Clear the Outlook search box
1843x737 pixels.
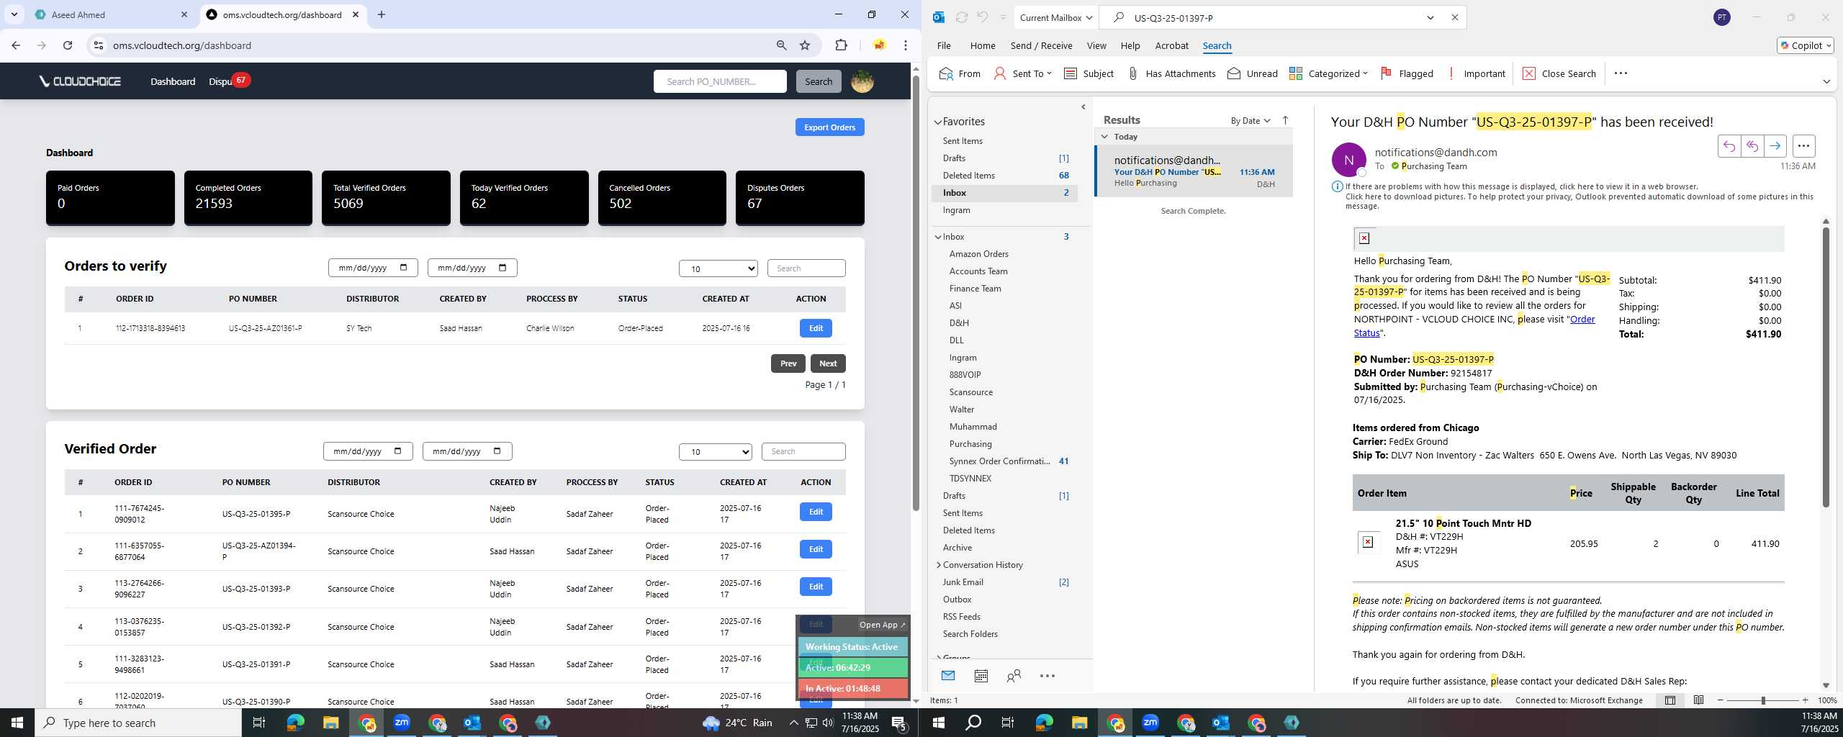point(1455,17)
